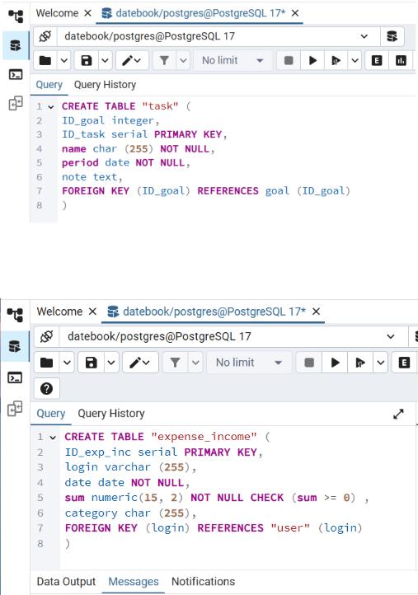Viewport: 418px width, 595px height.
Task: Select Messages tab
Action: point(134,582)
